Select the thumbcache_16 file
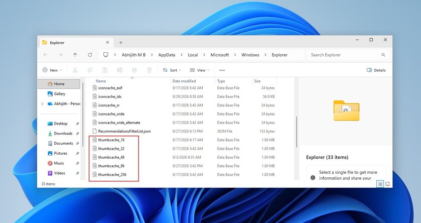The width and height of the screenshot is (421, 223). (x=111, y=140)
